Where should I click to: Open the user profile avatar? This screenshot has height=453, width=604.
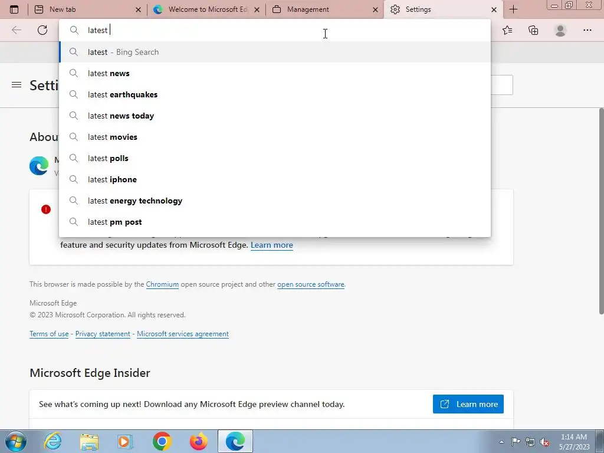click(x=560, y=30)
